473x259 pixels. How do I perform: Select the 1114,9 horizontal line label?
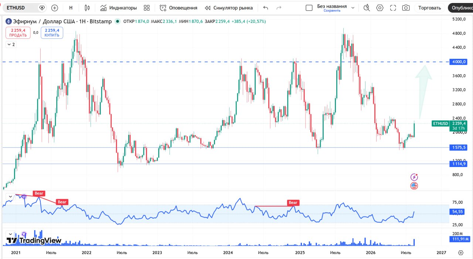459,164
